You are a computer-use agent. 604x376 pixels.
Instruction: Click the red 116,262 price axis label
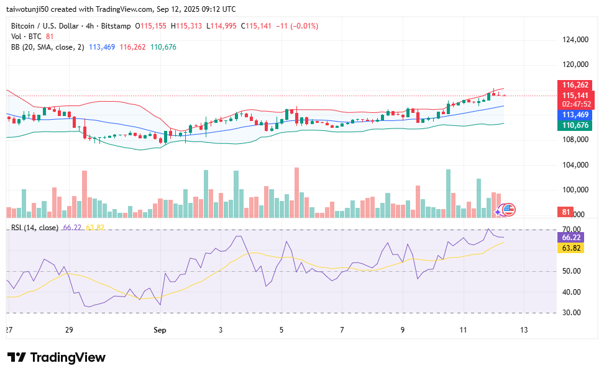575,85
